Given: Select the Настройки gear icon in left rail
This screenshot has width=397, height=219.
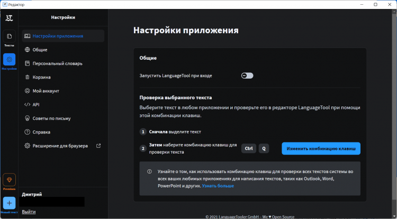Looking at the screenshot, I should [x=9, y=60].
